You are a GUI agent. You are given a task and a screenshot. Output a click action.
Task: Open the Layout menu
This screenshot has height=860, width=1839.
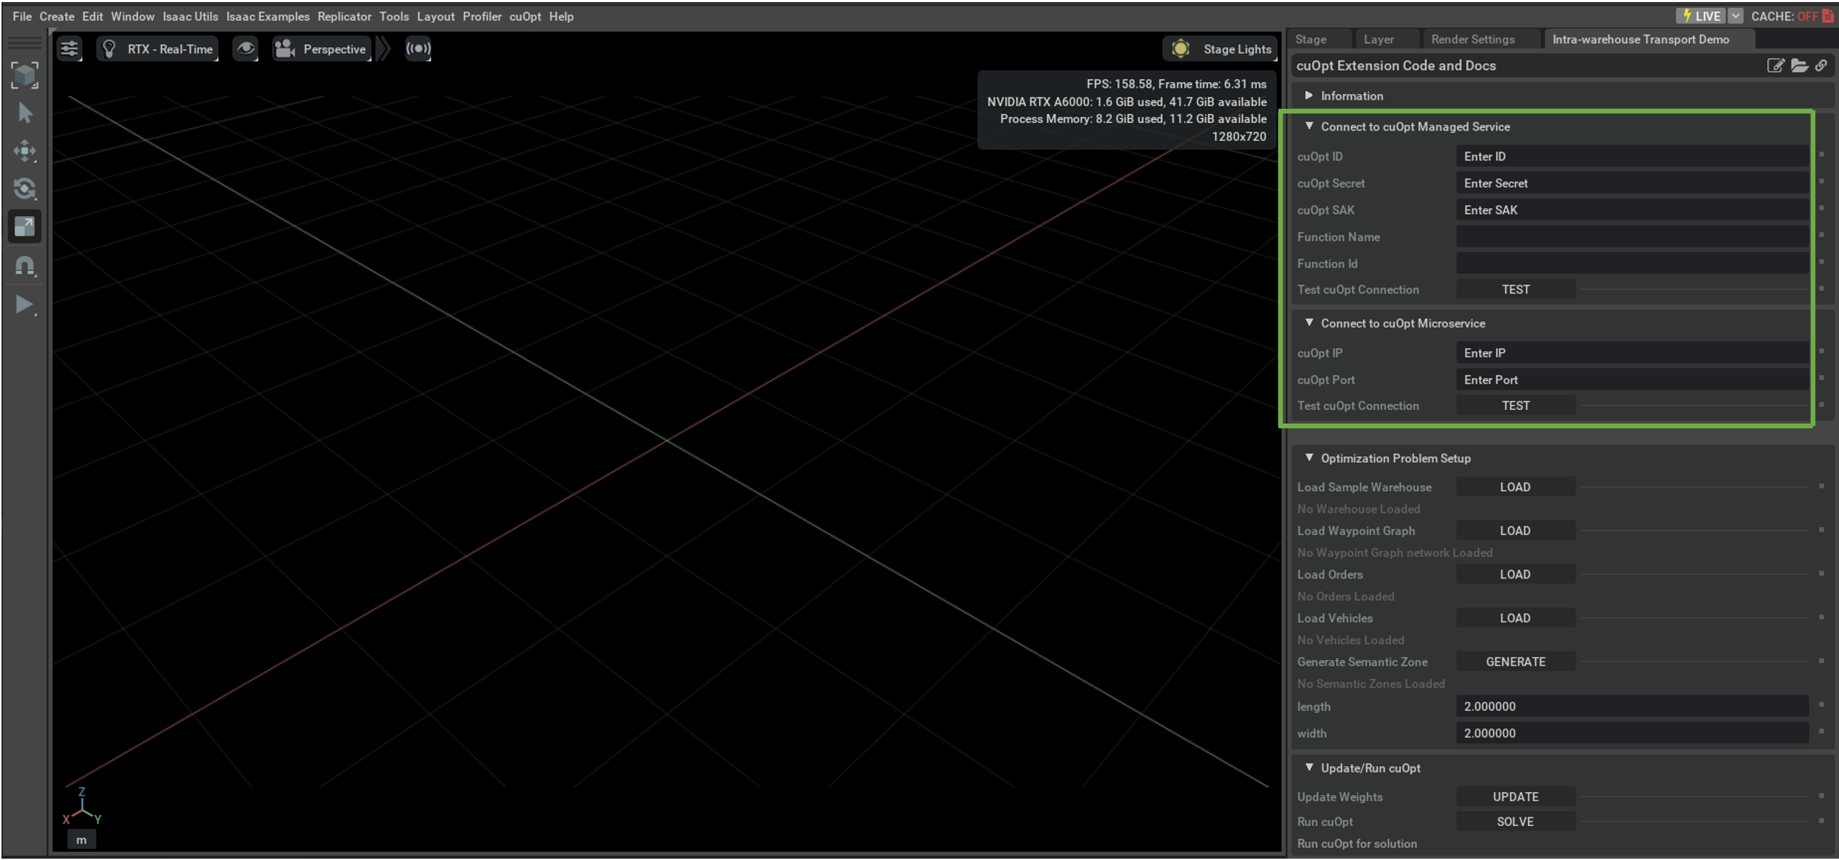[x=435, y=16]
